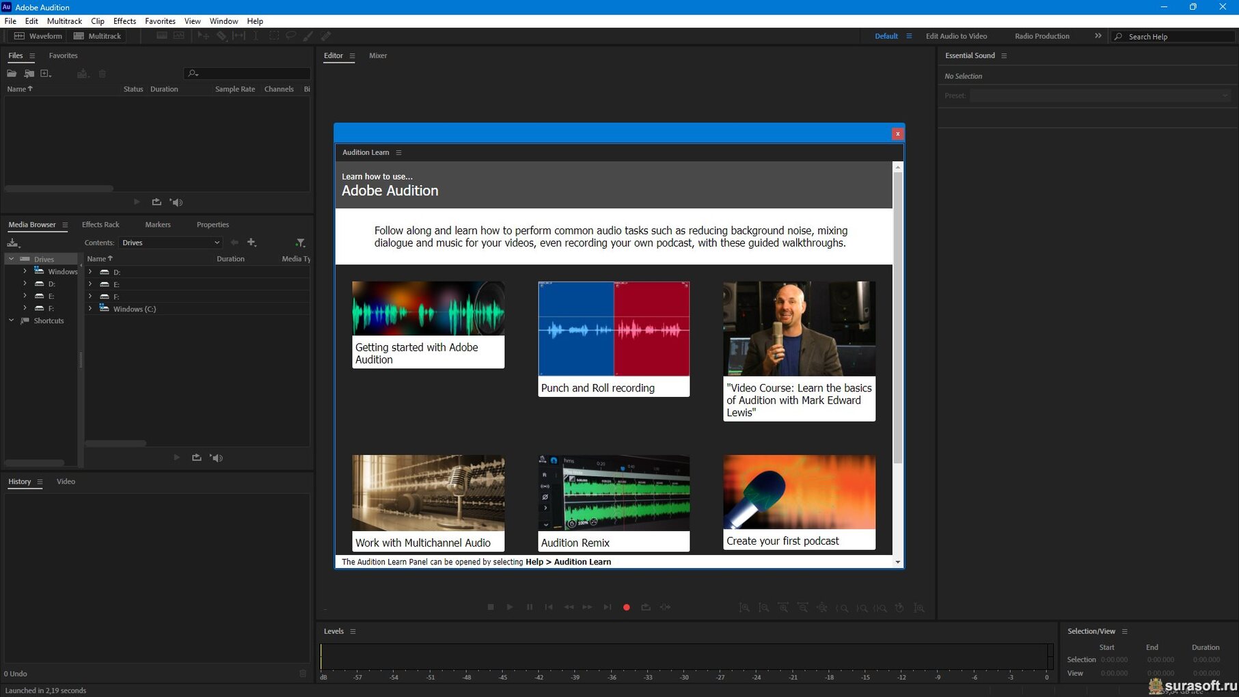The image size is (1239, 697).
Task: Click Move Playhead to Previous button
Action: click(x=549, y=607)
